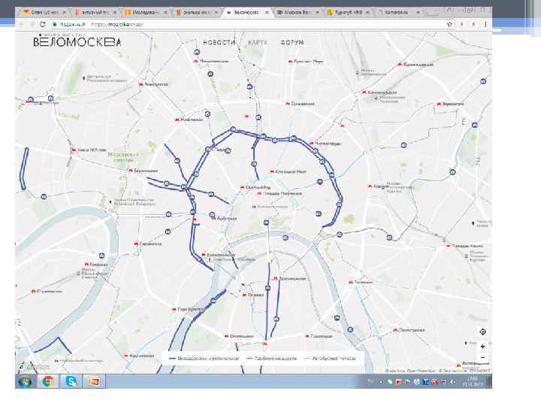Select the Сухаревская metro marker
This screenshot has height=406, width=541.
[287, 104]
